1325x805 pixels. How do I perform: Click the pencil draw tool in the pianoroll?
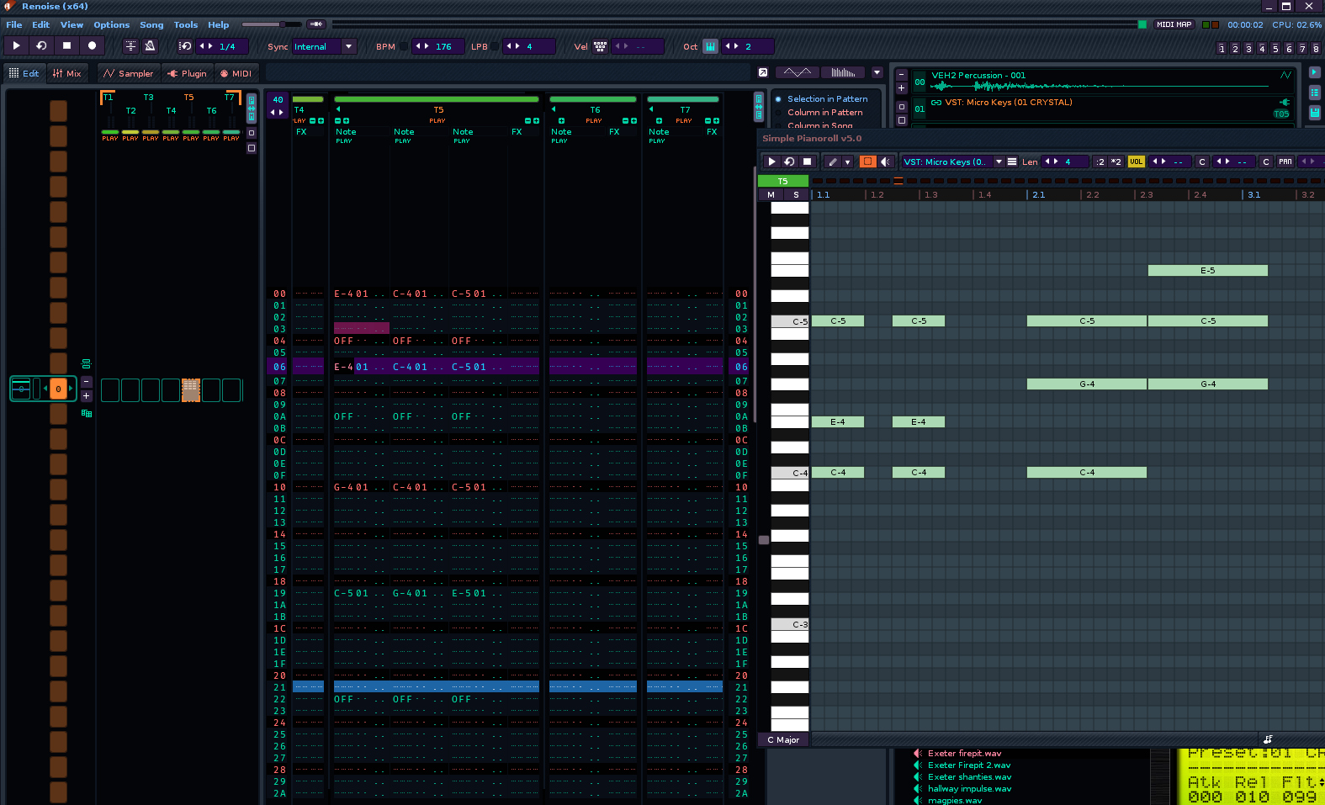point(833,162)
